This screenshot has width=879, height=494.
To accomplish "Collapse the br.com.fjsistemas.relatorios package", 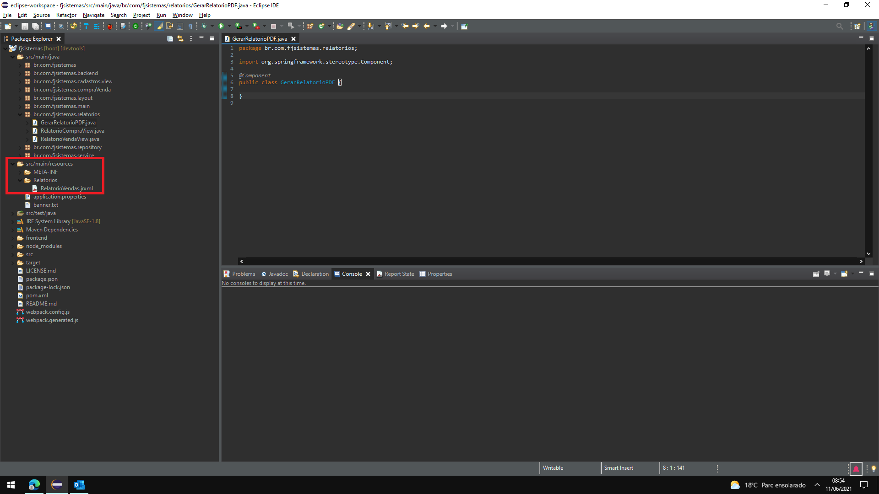I will click(x=20, y=114).
